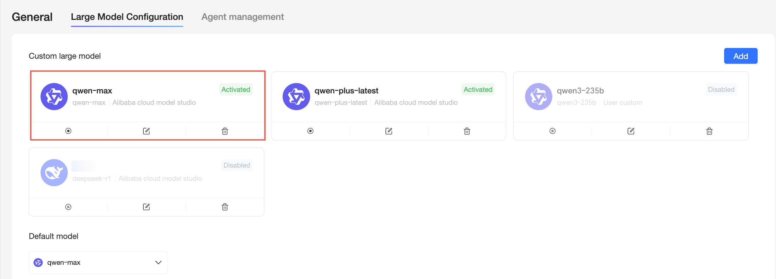This screenshot has height=279, width=776.
Task: Delete the qwen-max model with trash icon
Action: click(x=225, y=131)
